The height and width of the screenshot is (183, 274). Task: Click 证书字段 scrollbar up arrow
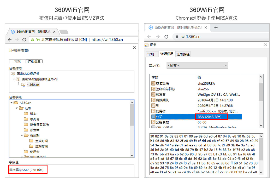tap(132, 102)
